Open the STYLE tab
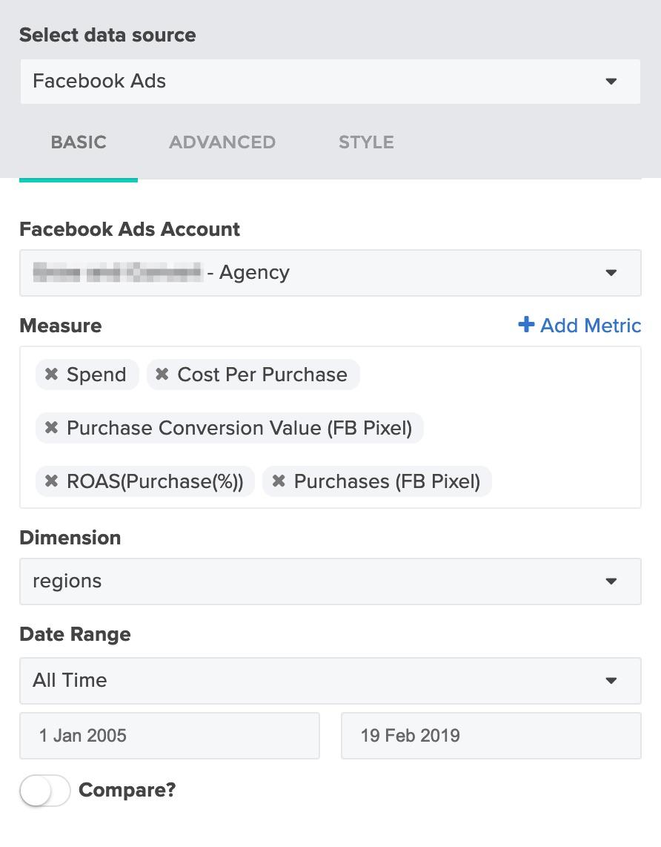This screenshot has width=661, height=847. [366, 142]
